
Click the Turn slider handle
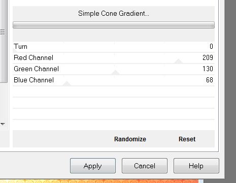pyautogui.click(x=15, y=50)
